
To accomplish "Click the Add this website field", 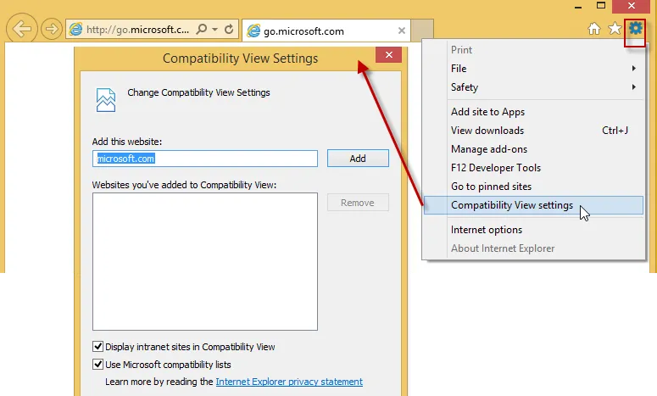I will [205, 159].
